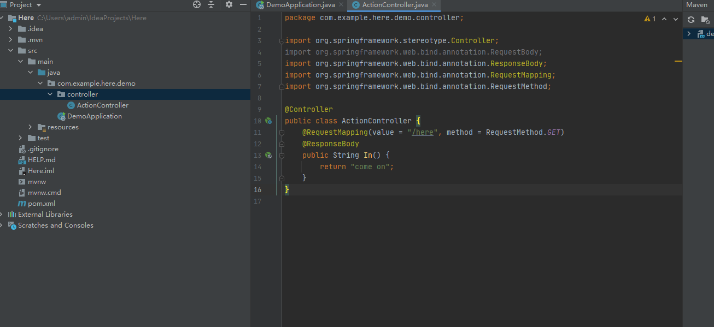This screenshot has width=714, height=327.
Task: Open the Project view dropdown
Action: click(38, 5)
